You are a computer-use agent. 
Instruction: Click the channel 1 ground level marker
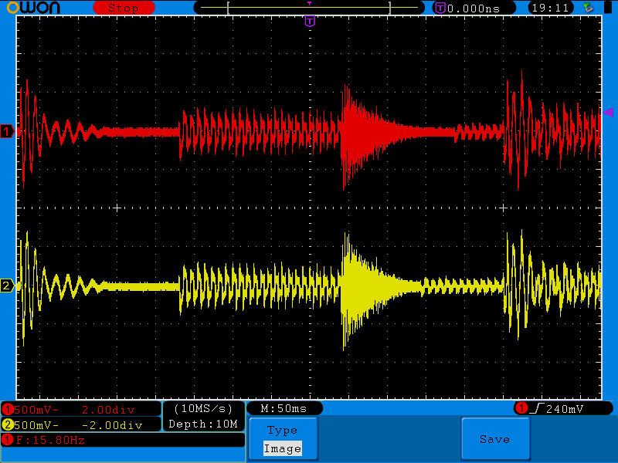(x=7, y=131)
